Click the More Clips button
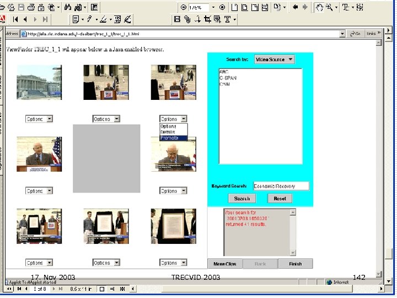The height and width of the screenshot is (298, 397). (x=225, y=264)
